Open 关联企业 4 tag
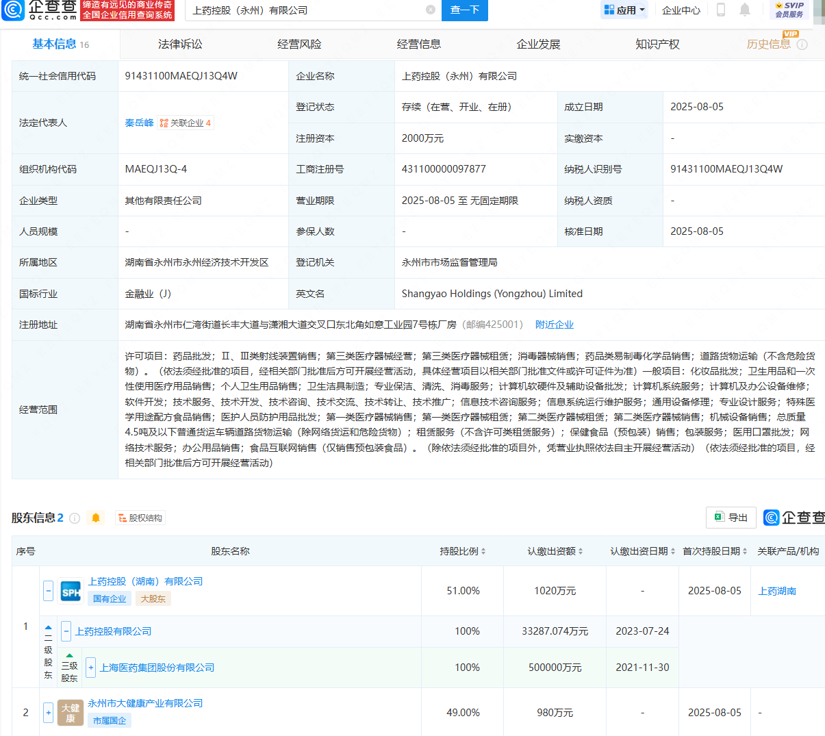 pos(186,123)
